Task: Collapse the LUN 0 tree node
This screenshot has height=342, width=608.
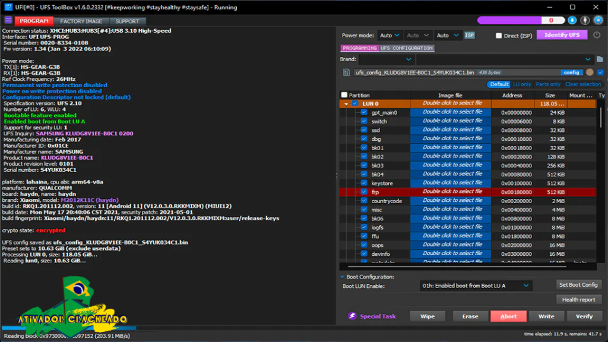Action: 346,104
